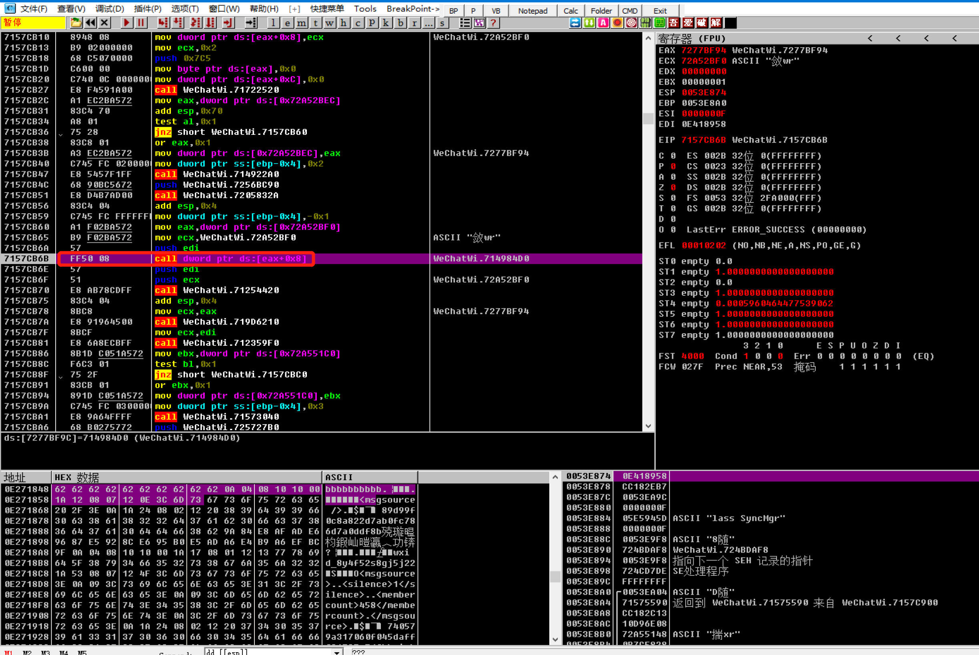Click the list-style options toolbar icon
This screenshot has width=979, height=655.
tap(465, 23)
